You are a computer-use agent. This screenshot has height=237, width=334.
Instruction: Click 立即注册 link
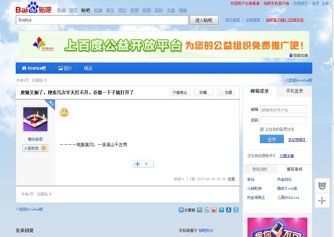287,156
